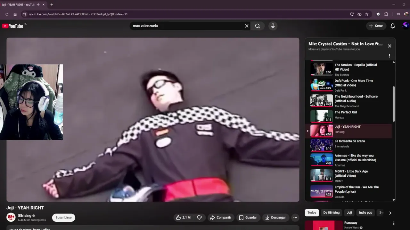Select currently playing Joji - YEAH RIGHT item

[349, 131]
